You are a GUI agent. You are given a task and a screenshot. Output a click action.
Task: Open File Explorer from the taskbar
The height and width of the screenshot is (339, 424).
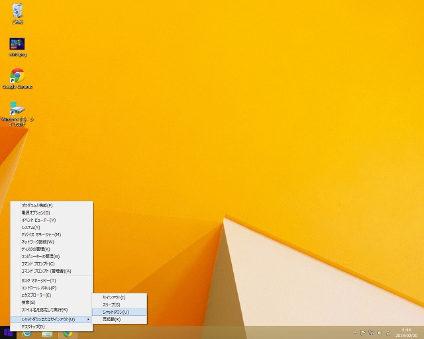click(x=47, y=333)
